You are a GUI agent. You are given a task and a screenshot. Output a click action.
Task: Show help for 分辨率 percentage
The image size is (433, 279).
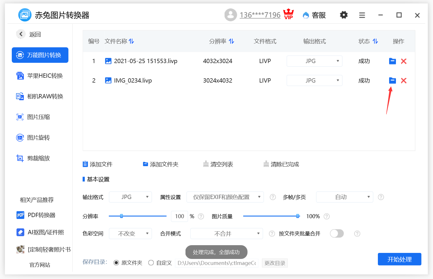201,216
